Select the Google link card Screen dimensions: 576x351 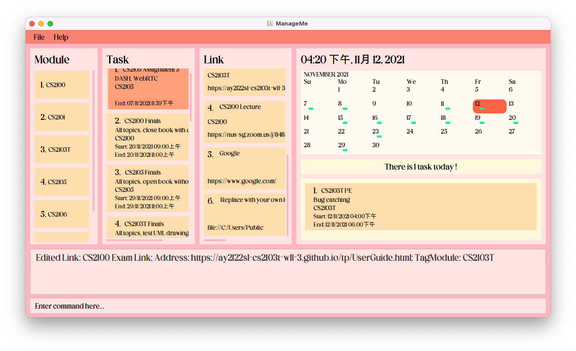(245, 168)
